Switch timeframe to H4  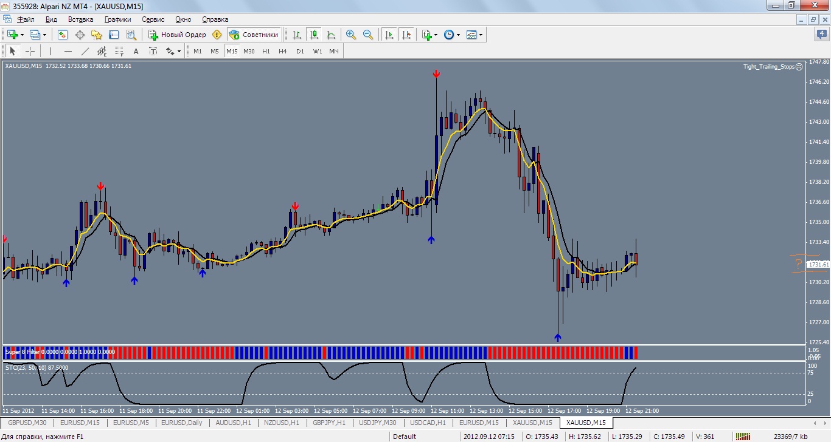click(x=283, y=51)
